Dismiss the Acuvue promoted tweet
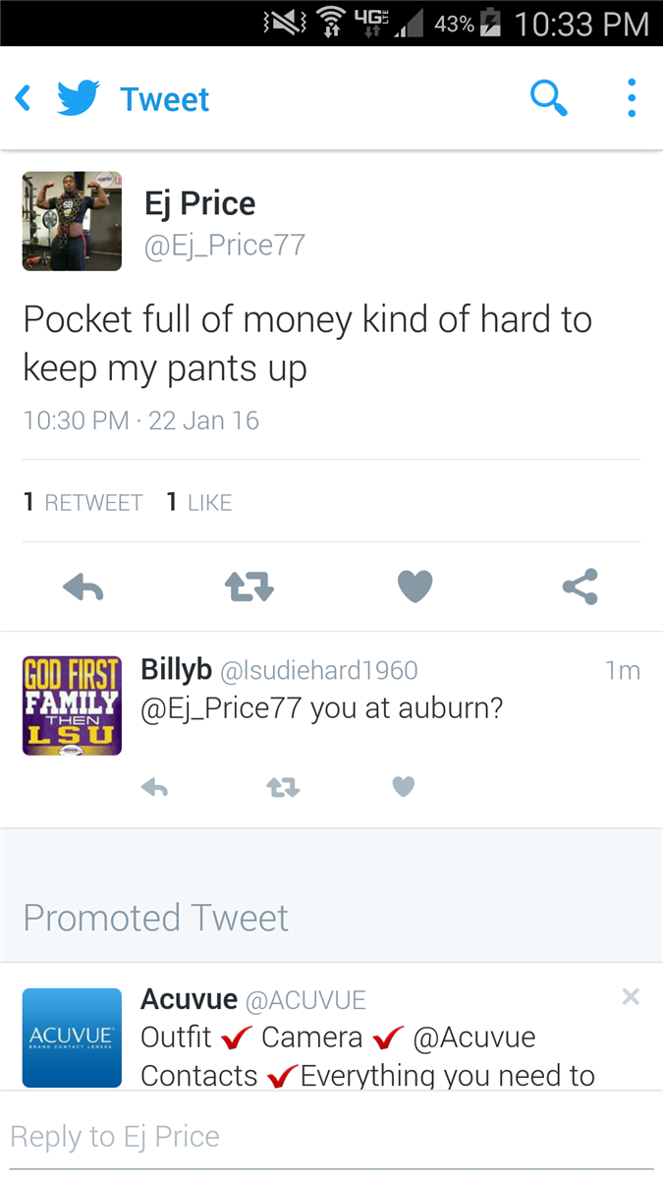Image resolution: width=663 pixels, height=1179 pixels. 631,997
